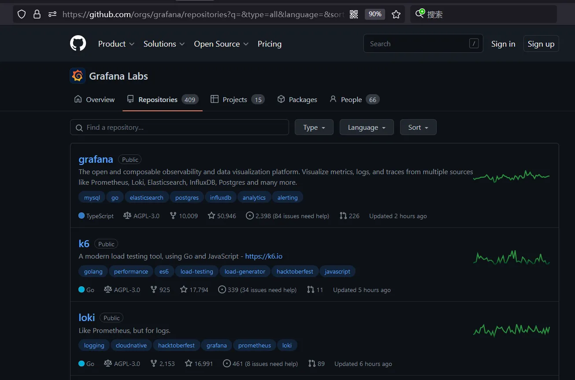Click the loki AGPL-3.0 license
Viewport: 575px width, 380px height.
coord(122,364)
